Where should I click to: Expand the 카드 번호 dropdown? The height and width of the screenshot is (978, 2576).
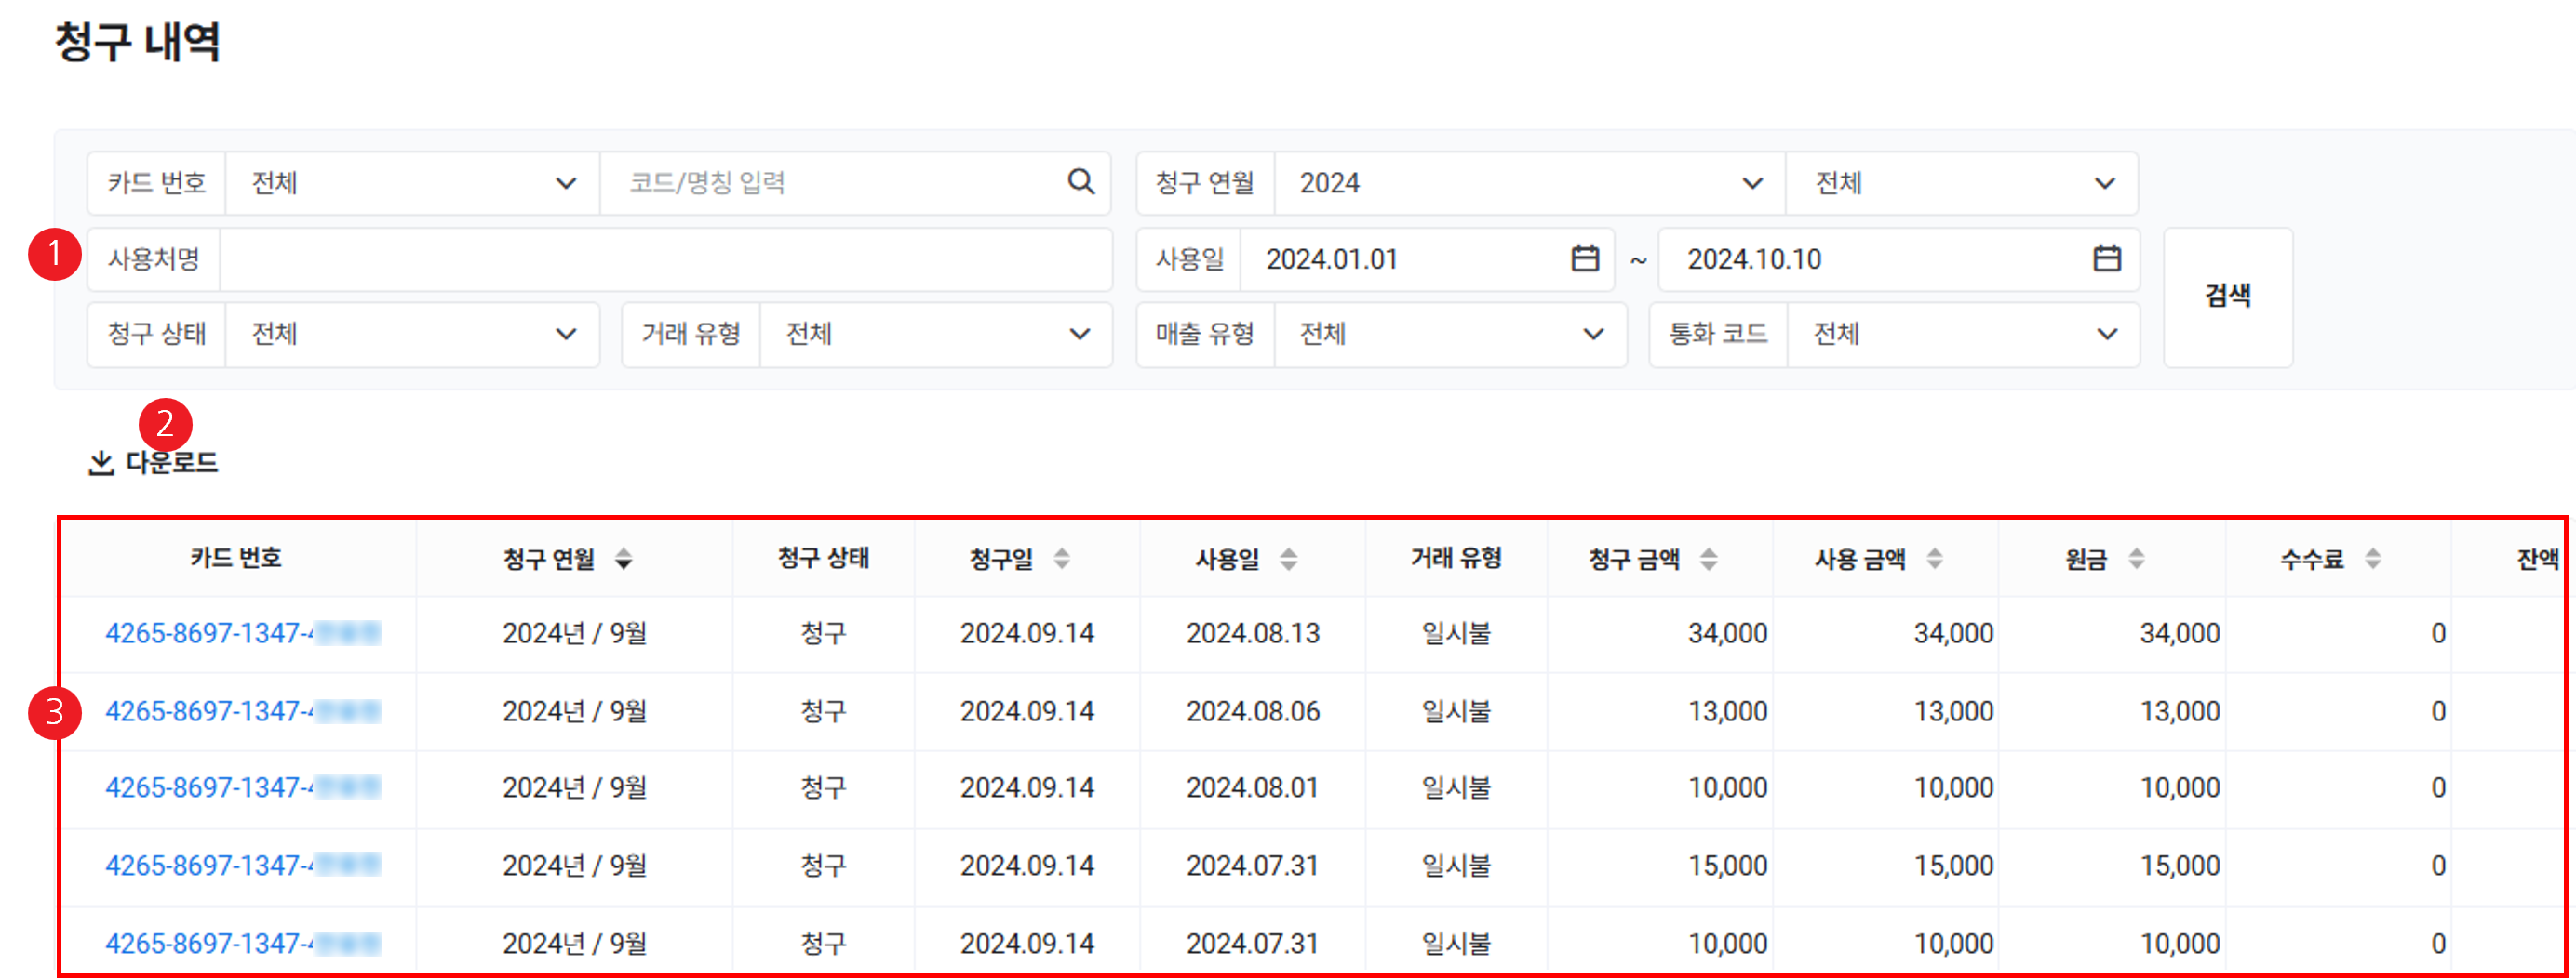[411, 183]
